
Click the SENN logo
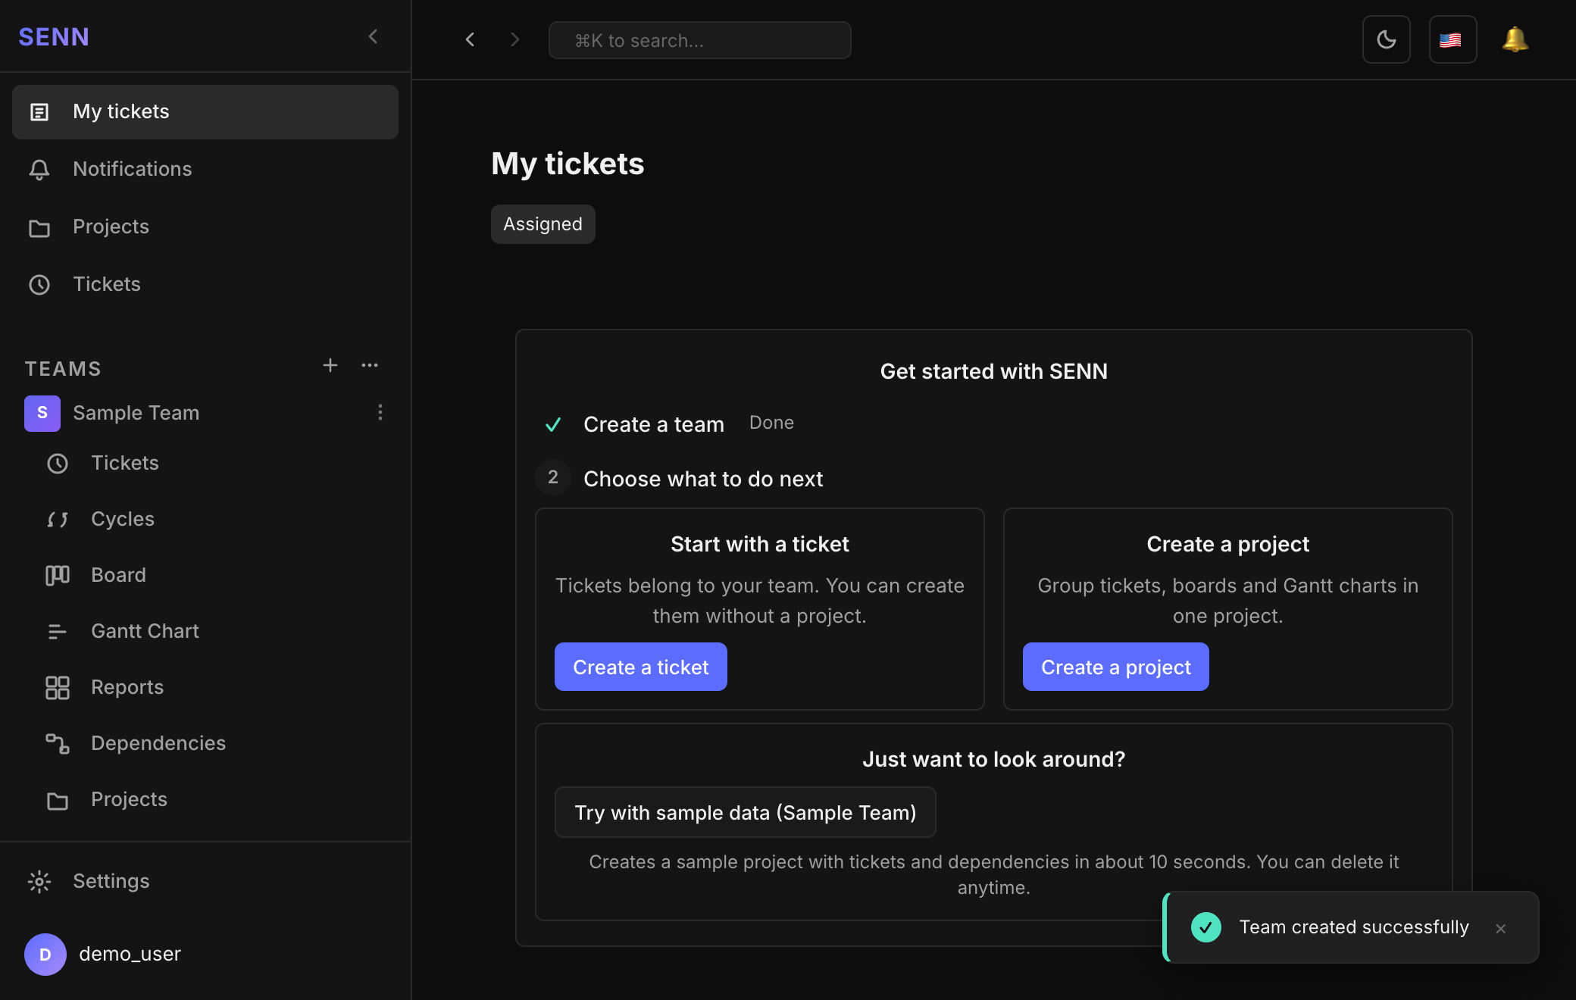54,36
